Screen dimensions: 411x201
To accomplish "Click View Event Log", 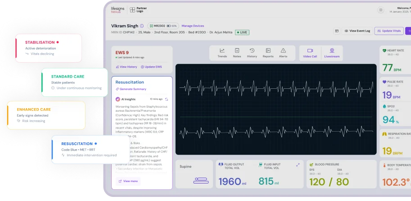I will [357, 31].
